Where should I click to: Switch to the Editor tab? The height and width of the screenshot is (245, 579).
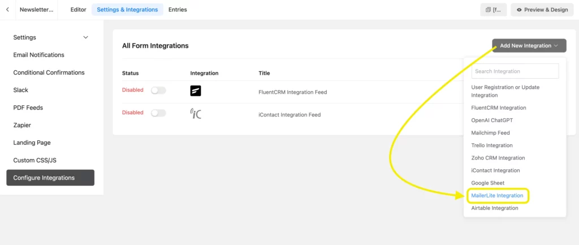coord(78,10)
